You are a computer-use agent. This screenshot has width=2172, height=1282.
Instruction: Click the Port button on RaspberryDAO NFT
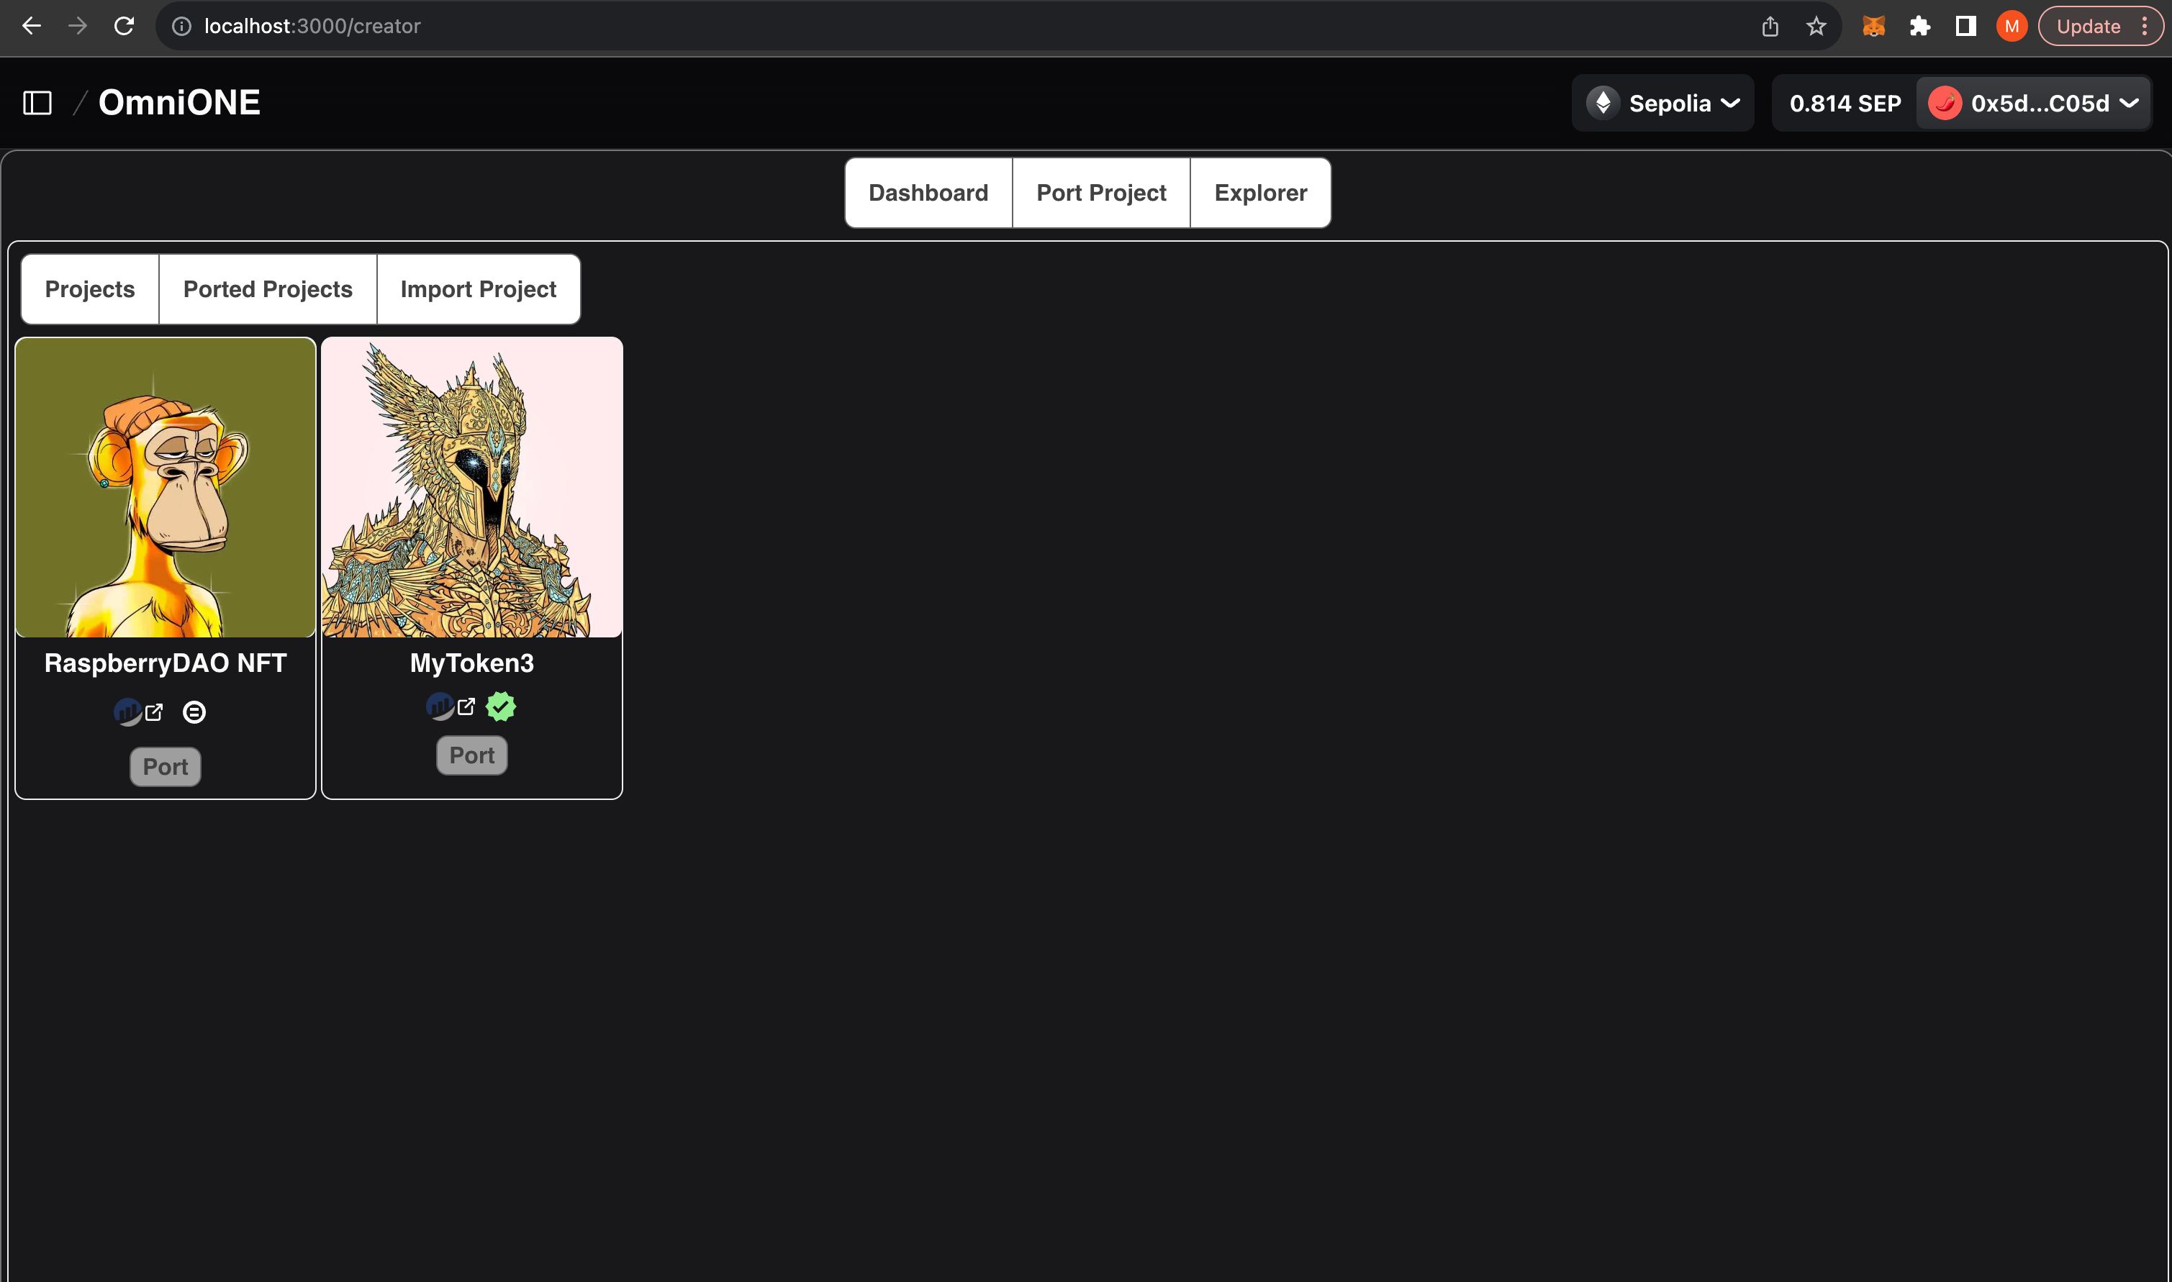pyautogui.click(x=165, y=766)
